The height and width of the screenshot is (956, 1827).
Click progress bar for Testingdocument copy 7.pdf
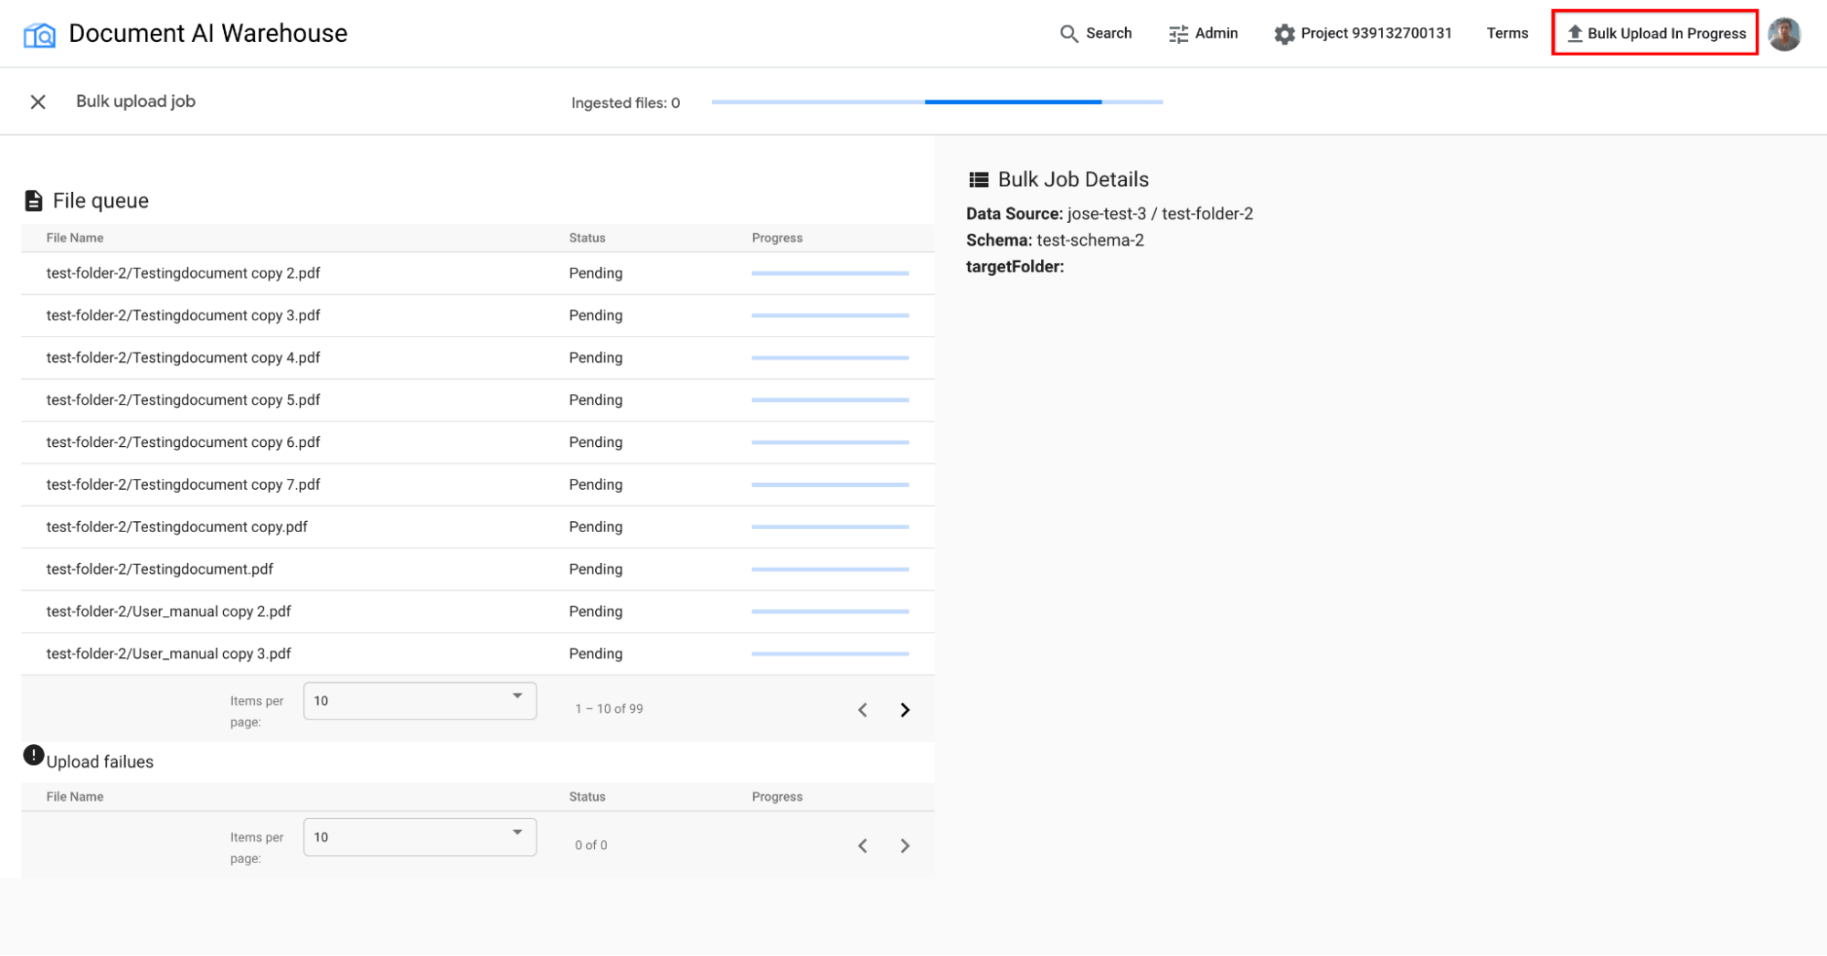tap(830, 484)
